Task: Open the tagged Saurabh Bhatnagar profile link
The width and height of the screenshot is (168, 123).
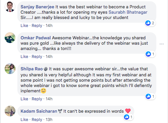Action: coord(128,12)
